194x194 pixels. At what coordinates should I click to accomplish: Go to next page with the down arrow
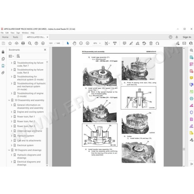(43, 43)
